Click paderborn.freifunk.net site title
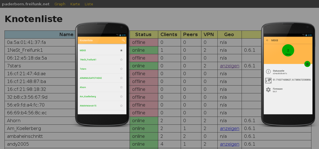This screenshot has height=149, width=319. pyautogui.click(x=26, y=4)
